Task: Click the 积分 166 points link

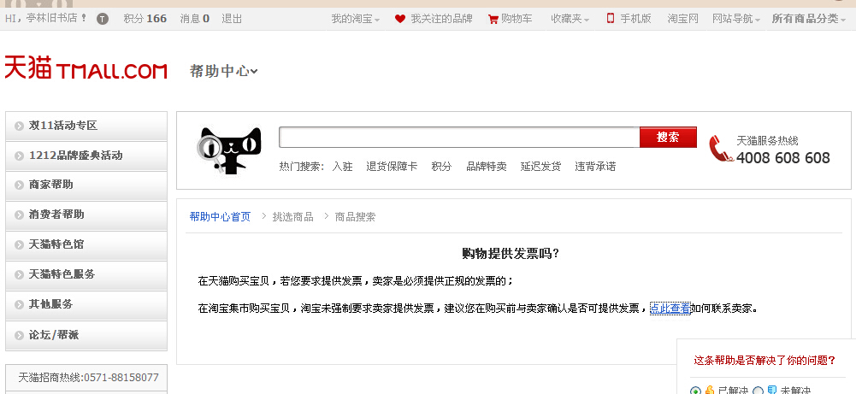Action: coord(145,19)
